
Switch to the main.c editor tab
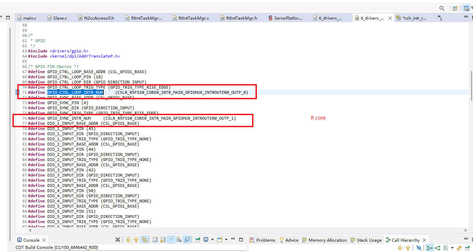click(26, 18)
